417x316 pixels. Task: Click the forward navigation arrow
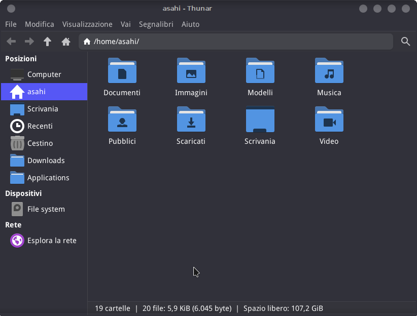point(29,42)
